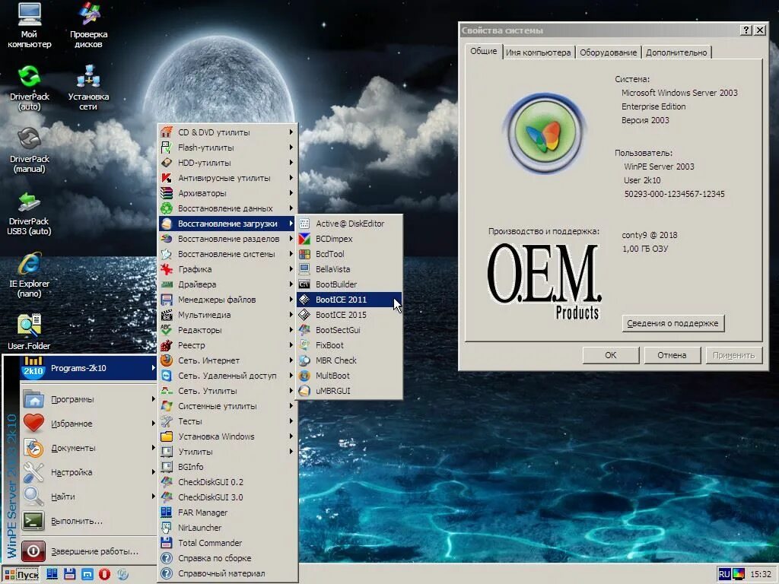Screen dimensions: 779x584
Task: Switch to the Оборудование tab
Action: tap(609, 52)
